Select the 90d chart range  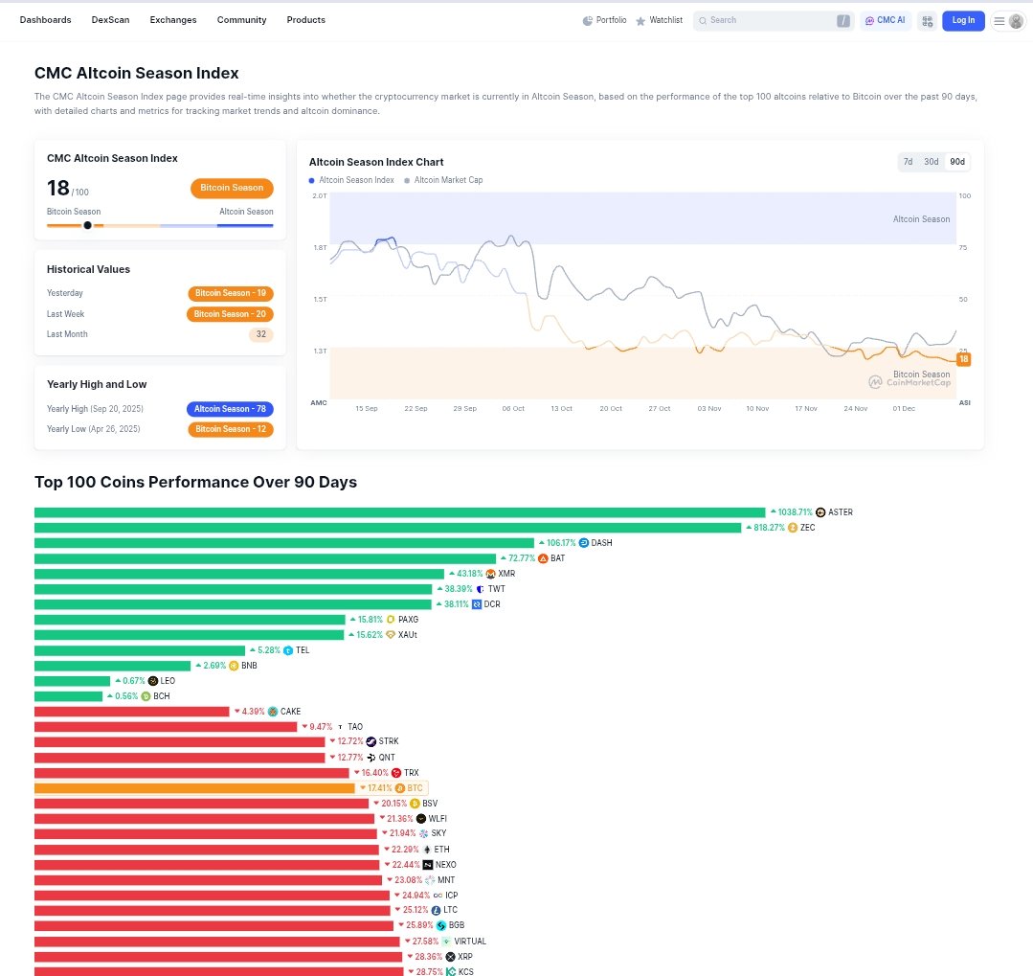tap(957, 162)
